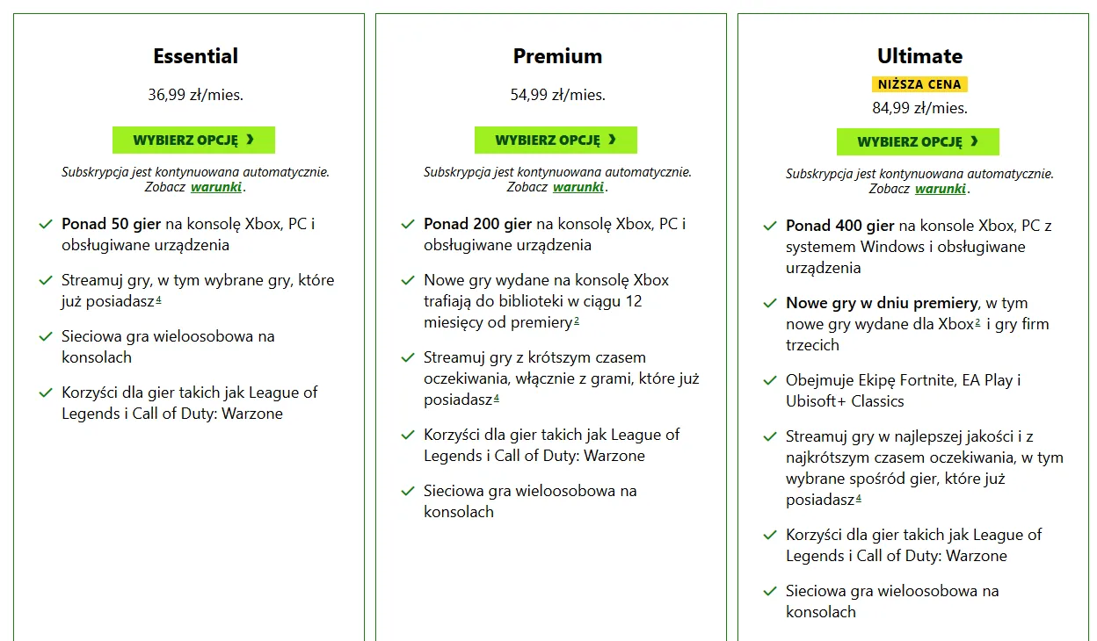Click the yellow 'NIŻSZA CENA' badge
Screen dimensions: 1097x641
[919, 84]
